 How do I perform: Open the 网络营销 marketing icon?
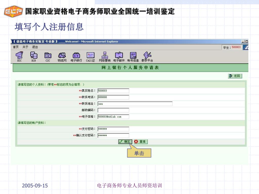click(105, 57)
